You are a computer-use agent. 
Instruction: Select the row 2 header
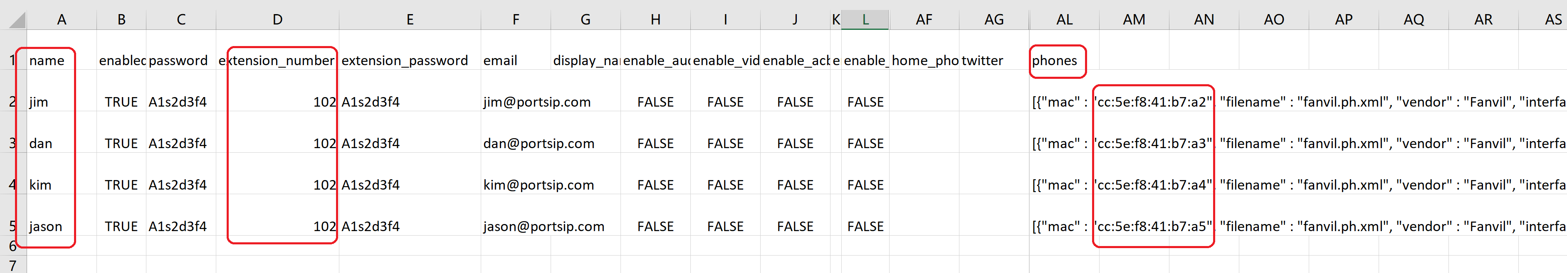click(x=12, y=102)
